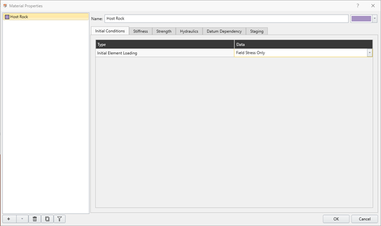The height and width of the screenshot is (226, 381).
Task: Open the Strength tab
Action: pyautogui.click(x=164, y=31)
